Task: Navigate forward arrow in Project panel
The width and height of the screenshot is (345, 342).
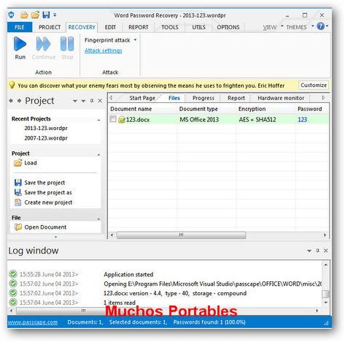Action: pos(19,101)
